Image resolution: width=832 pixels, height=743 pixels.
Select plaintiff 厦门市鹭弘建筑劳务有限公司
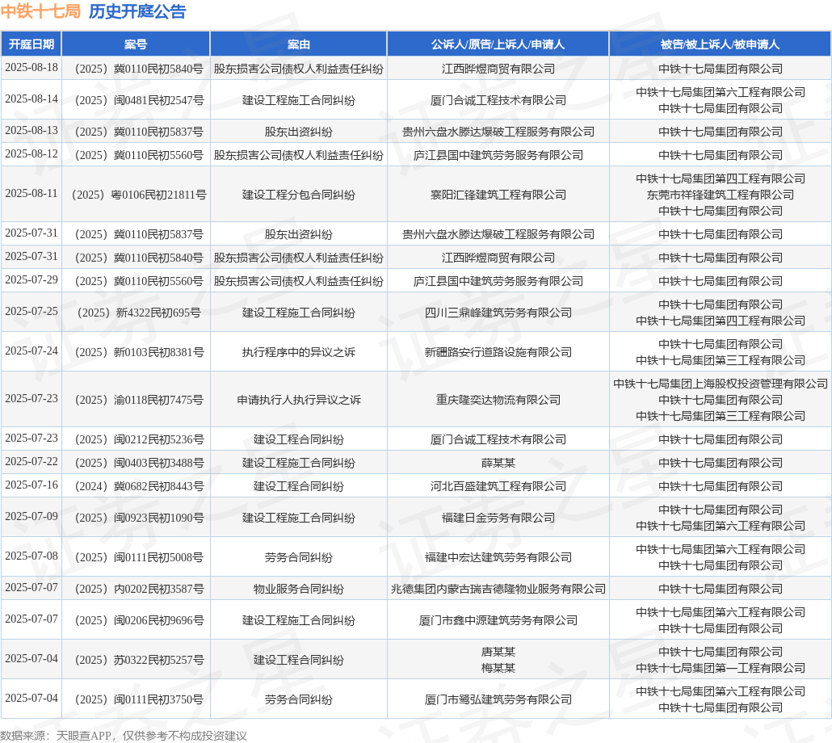[498, 700]
